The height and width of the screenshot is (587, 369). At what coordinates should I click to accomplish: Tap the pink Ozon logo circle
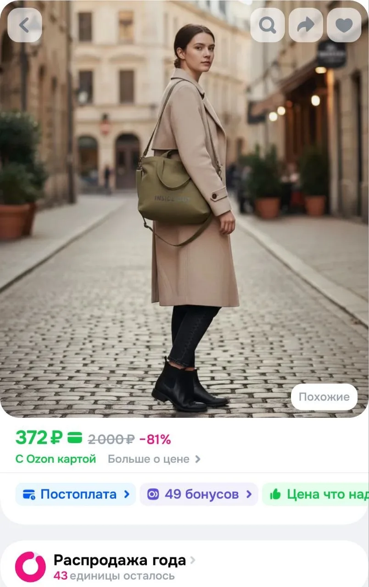tap(30, 567)
